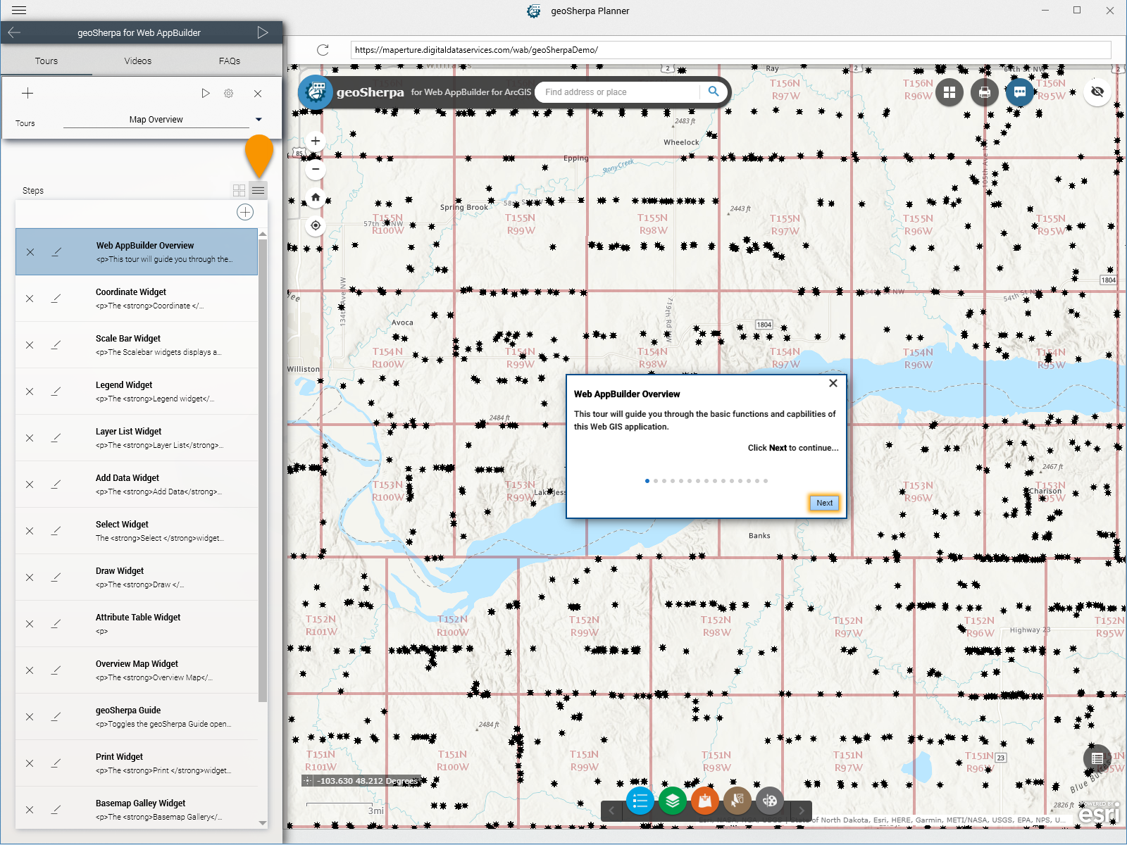Viewport: 1127px width, 845px height.
Task: Select the Print Widget step title
Action: click(119, 757)
